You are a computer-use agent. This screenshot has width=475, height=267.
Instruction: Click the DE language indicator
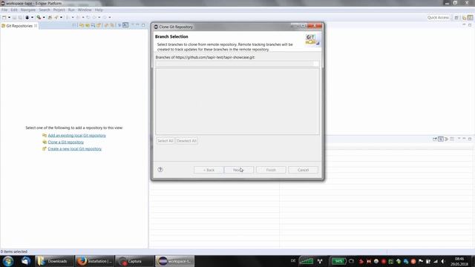pos(293,261)
